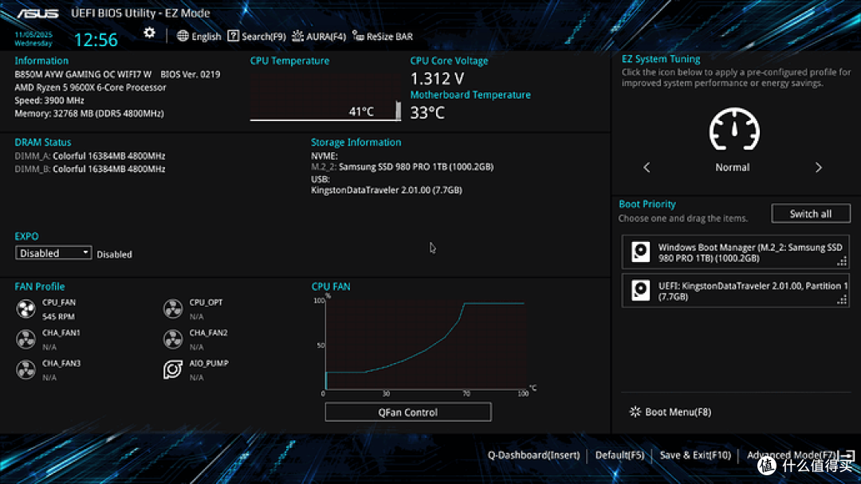The width and height of the screenshot is (861, 484).
Task: Click the 11/05/2025 Wednesday date
Action: pyautogui.click(x=33, y=38)
